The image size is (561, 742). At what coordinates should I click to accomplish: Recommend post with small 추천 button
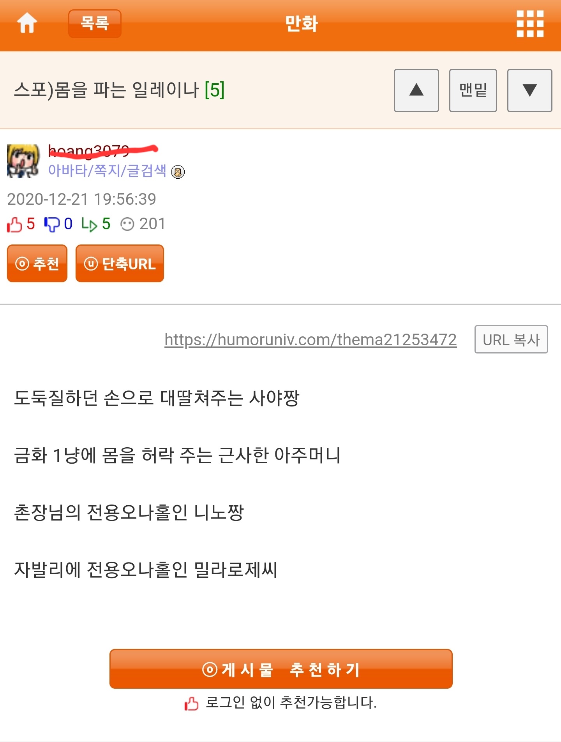(37, 264)
